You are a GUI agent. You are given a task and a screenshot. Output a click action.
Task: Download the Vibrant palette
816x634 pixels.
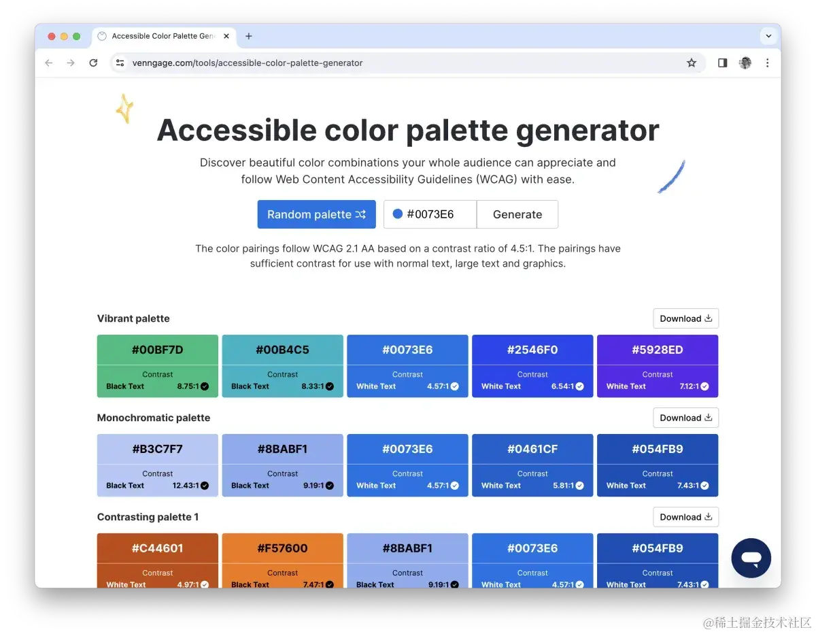(x=685, y=318)
